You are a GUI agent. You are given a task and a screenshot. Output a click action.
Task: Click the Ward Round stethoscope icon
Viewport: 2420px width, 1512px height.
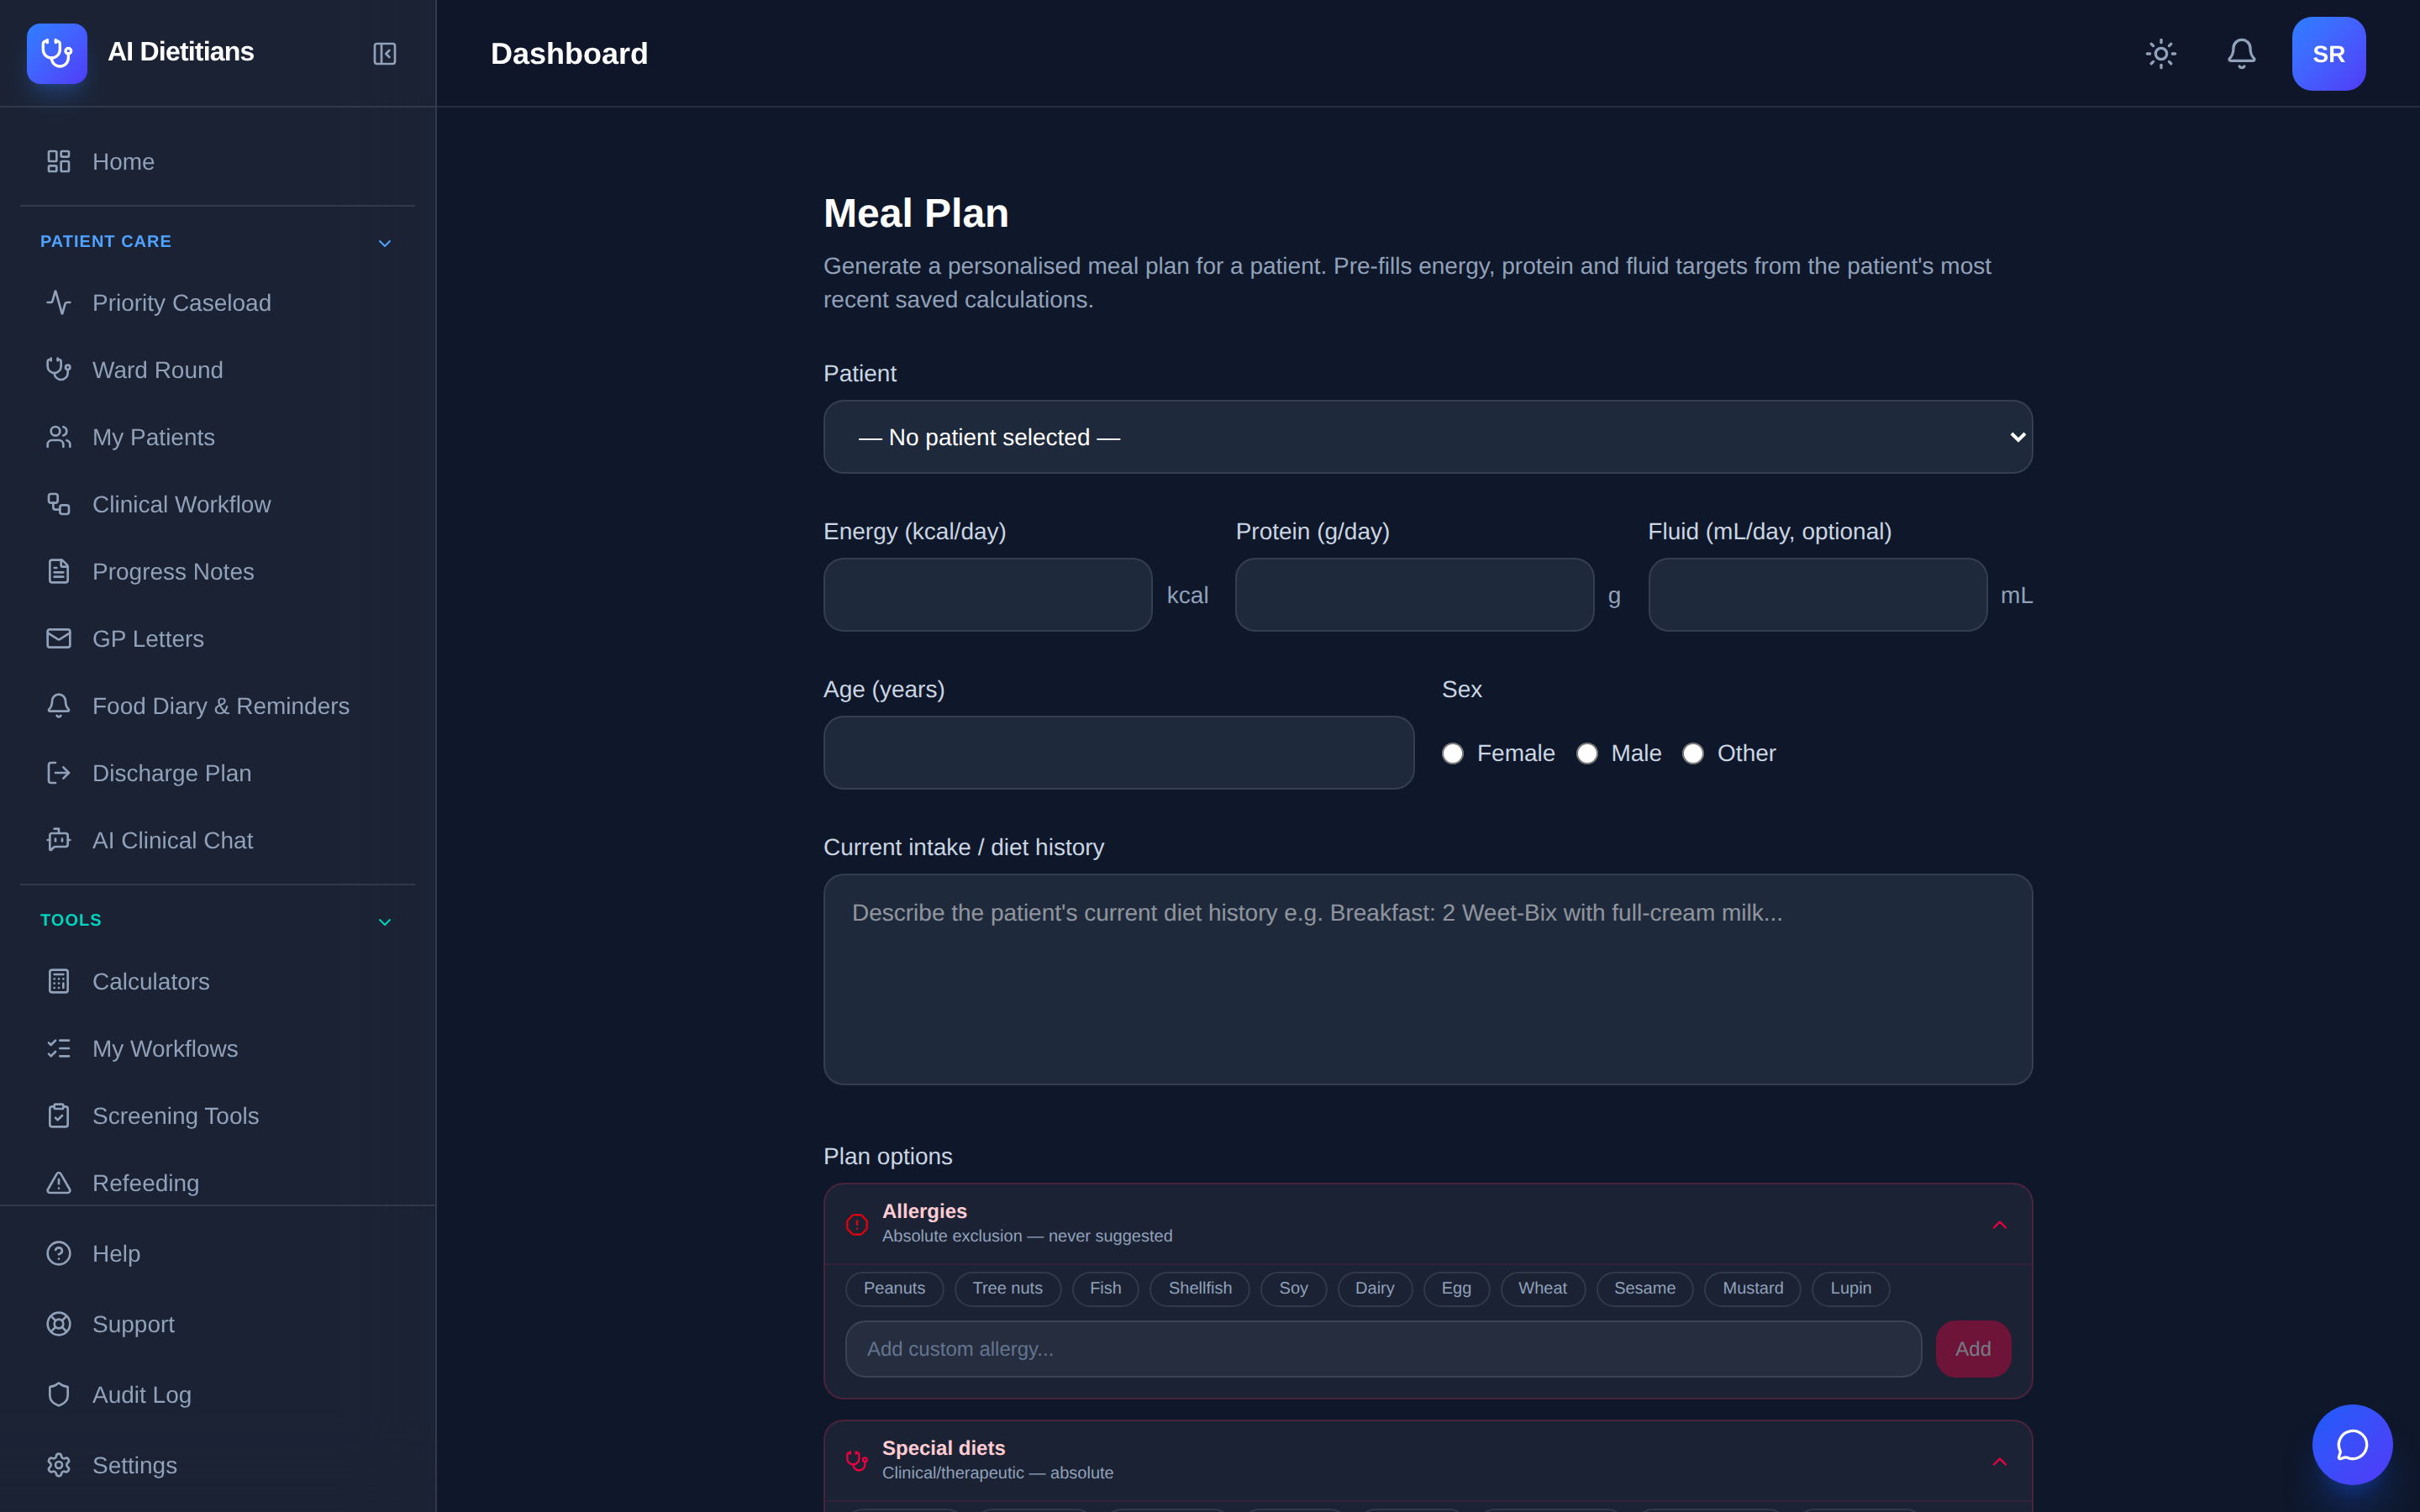(59, 370)
